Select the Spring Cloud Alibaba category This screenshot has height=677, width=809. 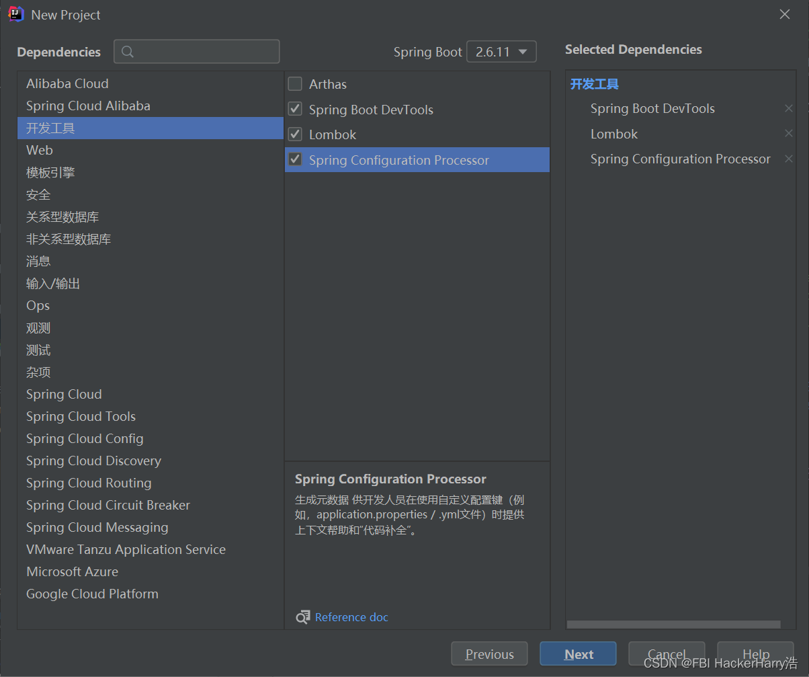point(151,106)
